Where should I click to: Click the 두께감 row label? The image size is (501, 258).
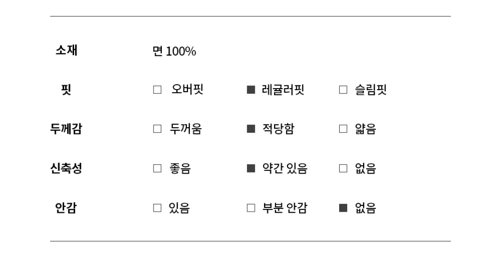click(66, 129)
